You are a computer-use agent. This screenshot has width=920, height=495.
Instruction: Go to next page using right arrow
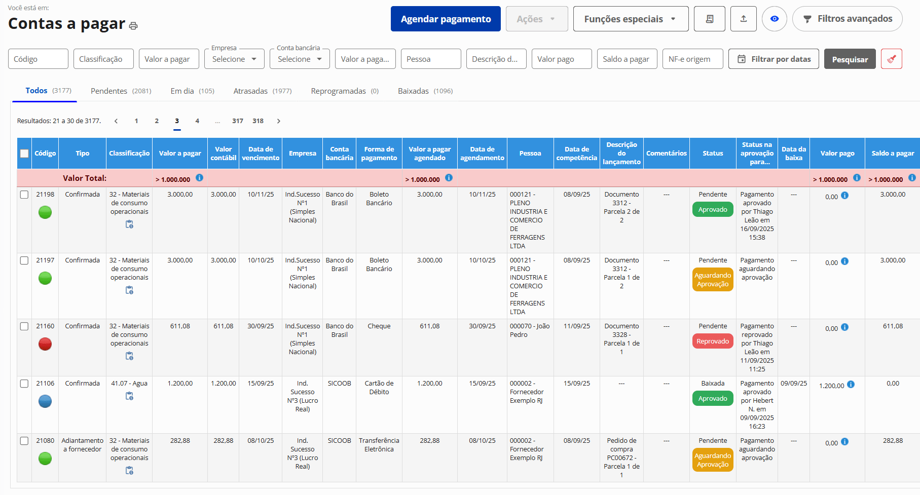(x=278, y=121)
